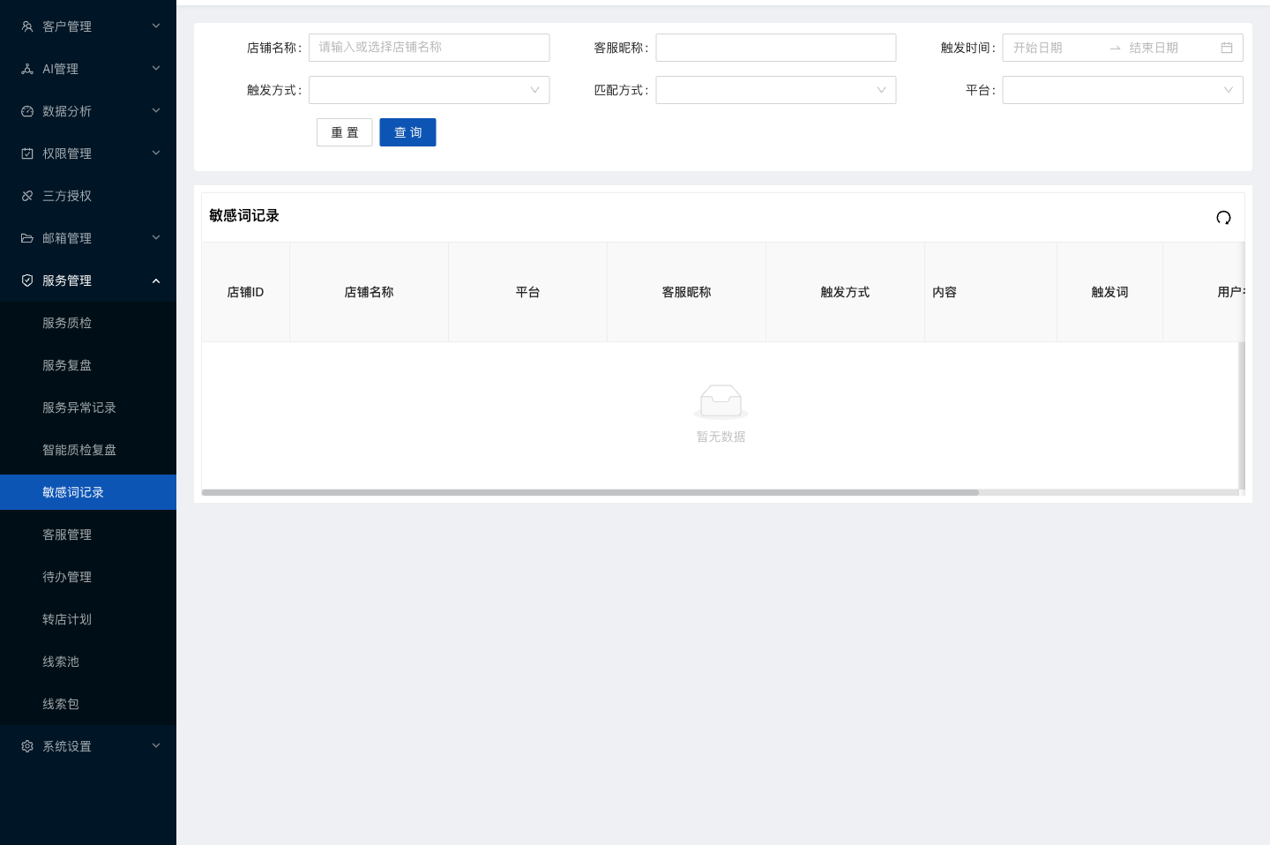1270x845 pixels.
Task: Click the 服务管理 shield icon
Action: [27, 280]
